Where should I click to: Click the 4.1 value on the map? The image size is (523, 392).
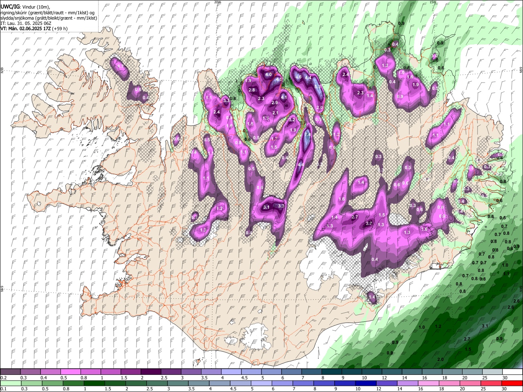tap(284, 97)
